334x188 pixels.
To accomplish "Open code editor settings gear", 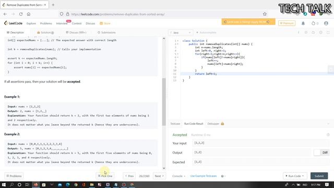I will [320, 32].
